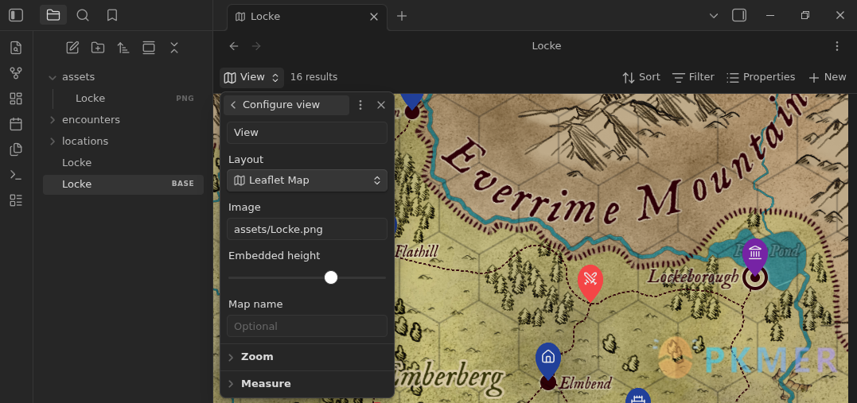Screen dimensions: 857x403
Task: Open the bookmarks tab icon
Action: click(x=112, y=15)
